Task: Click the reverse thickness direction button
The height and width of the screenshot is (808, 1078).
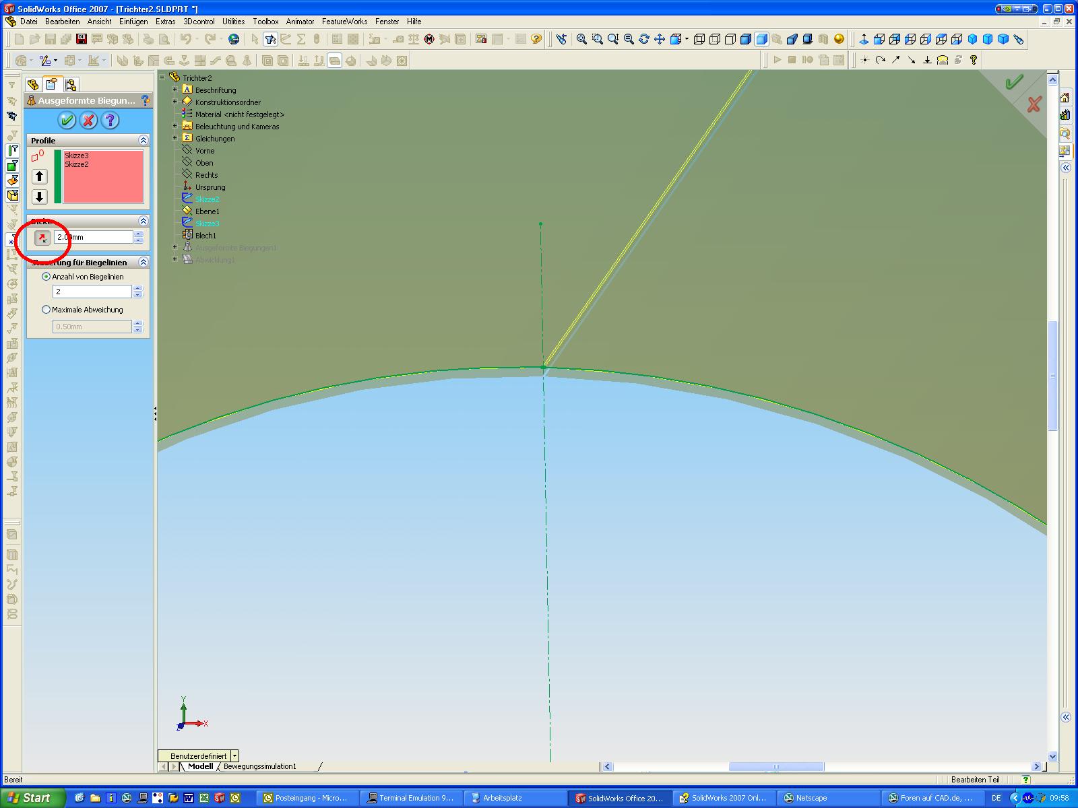Action: pos(42,238)
